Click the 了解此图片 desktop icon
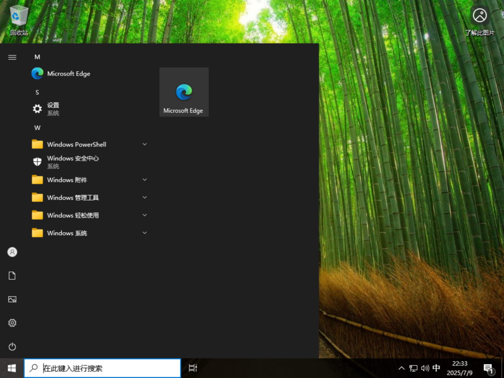Image resolution: width=504 pixels, height=378 pixels. (480, 21)
